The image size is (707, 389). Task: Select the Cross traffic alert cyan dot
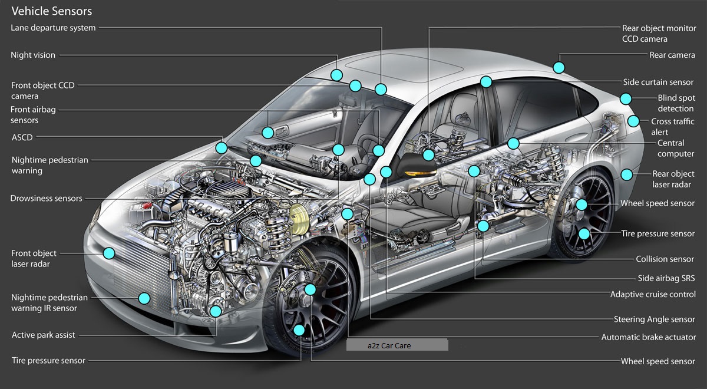633,121
